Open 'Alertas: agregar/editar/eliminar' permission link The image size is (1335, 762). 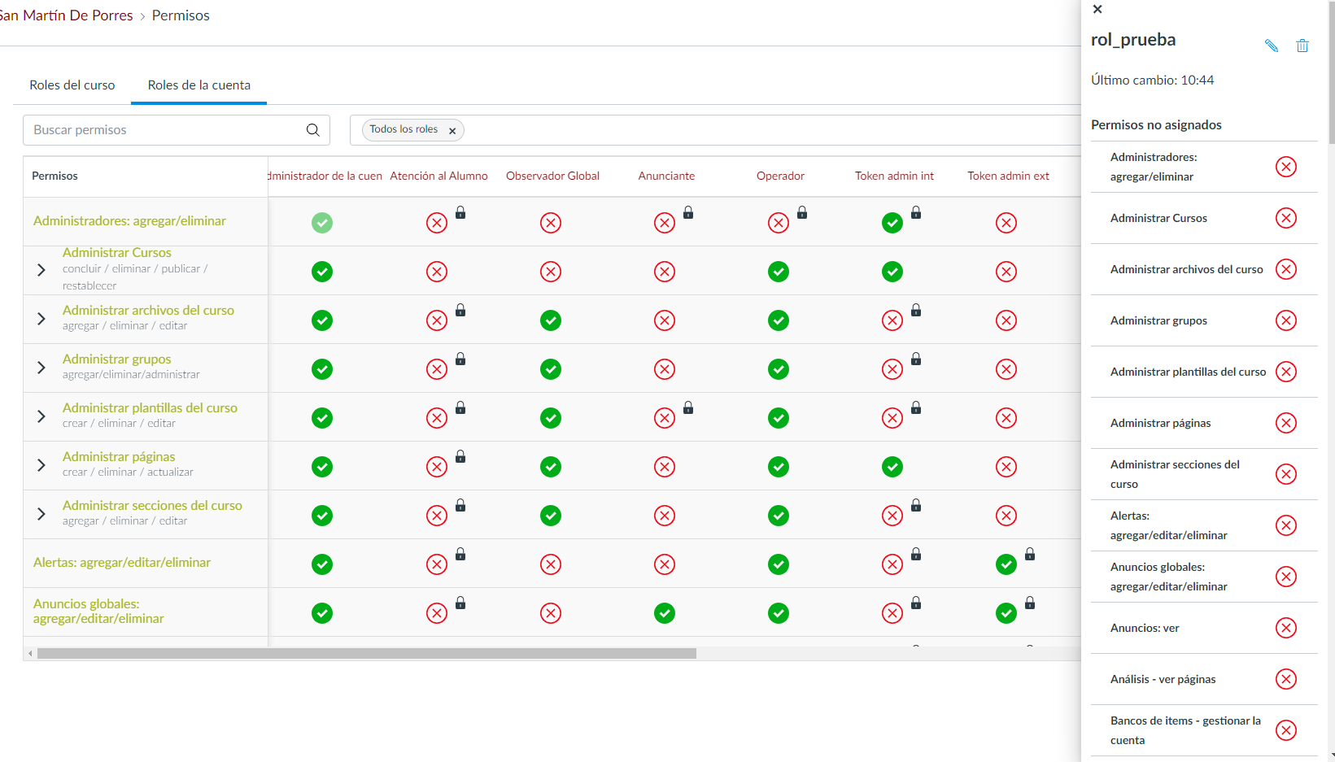point(122,562)
